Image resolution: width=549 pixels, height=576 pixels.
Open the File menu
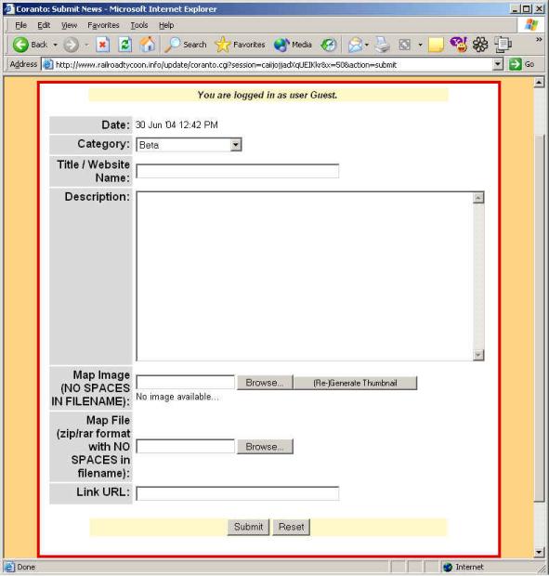21,25
